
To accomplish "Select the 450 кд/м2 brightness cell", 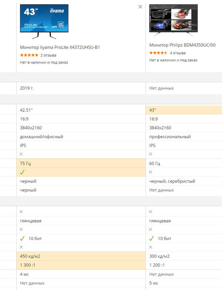I will tap(81, 256).
